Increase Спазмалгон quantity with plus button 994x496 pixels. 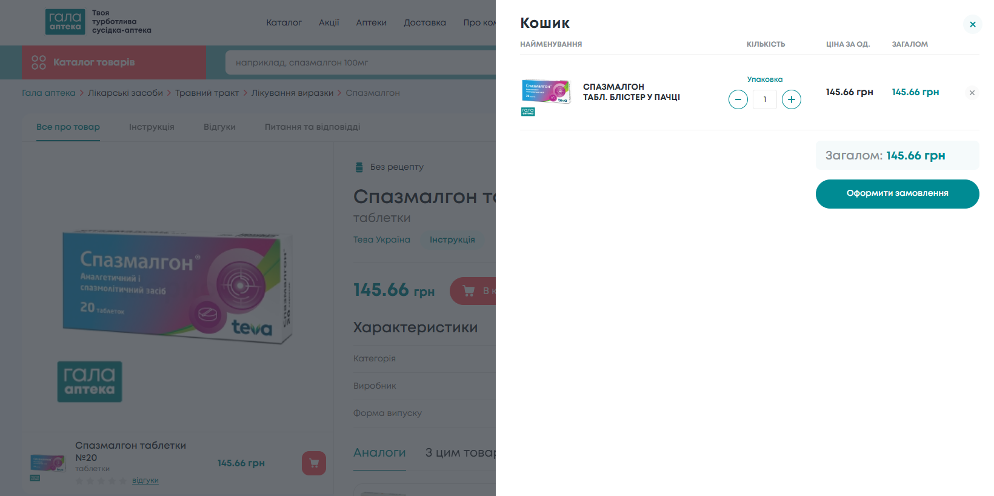tap(791, 99)
